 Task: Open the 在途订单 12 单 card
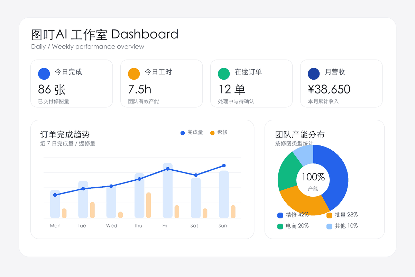click(x=251, y=83)
